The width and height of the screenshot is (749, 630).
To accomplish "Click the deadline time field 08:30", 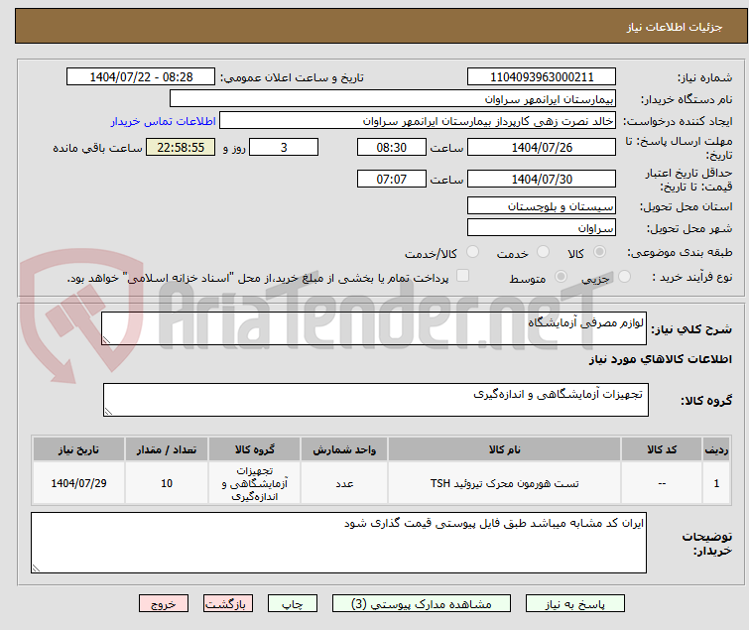I will 391,147.
